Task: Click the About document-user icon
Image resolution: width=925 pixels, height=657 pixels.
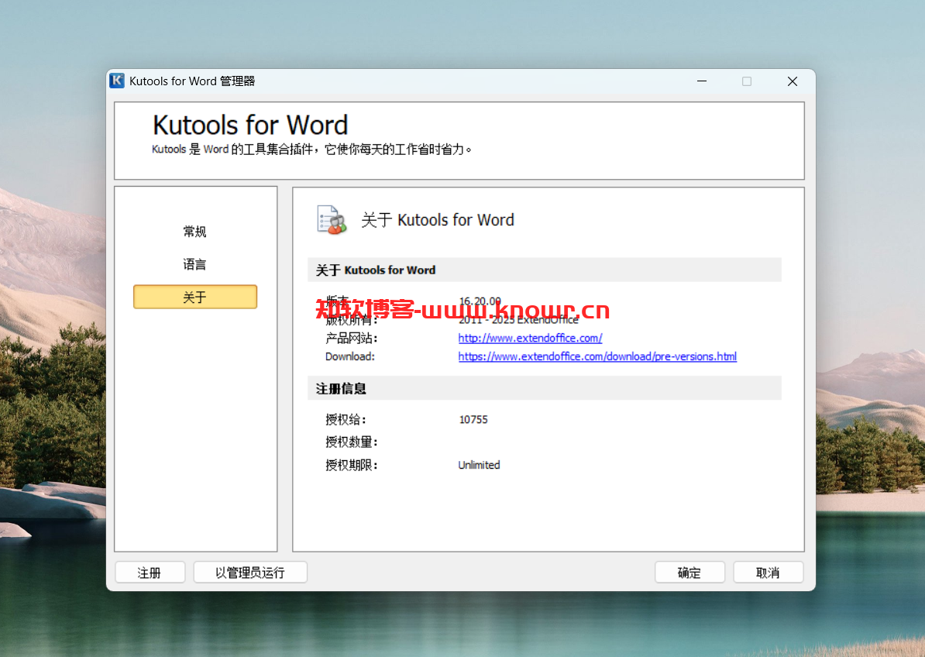Action: tap(332, 220)
